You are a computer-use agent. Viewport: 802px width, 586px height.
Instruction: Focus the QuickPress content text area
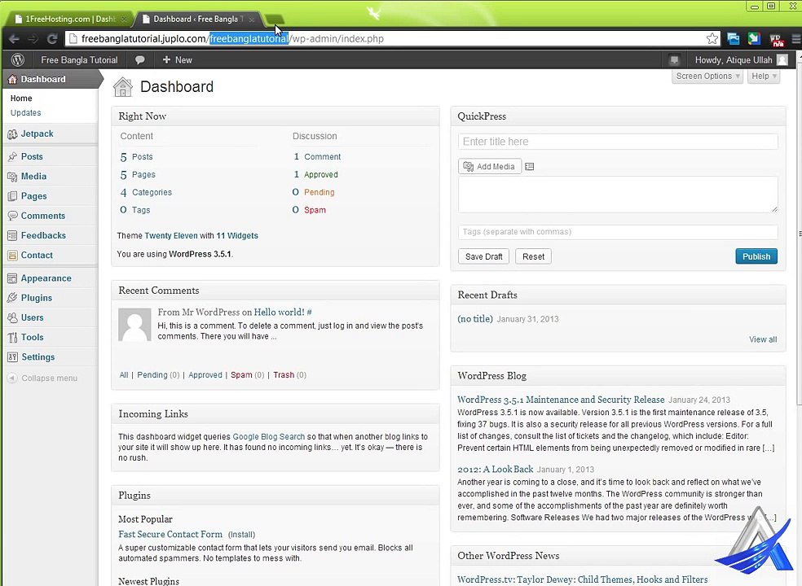pyautogui.click(x=618, y=195)
